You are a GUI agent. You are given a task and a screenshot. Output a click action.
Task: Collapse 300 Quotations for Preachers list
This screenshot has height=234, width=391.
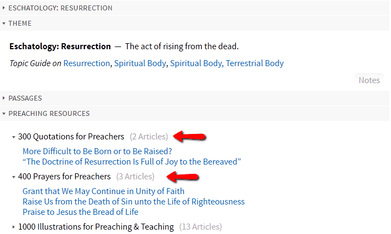tap(14, 137)
